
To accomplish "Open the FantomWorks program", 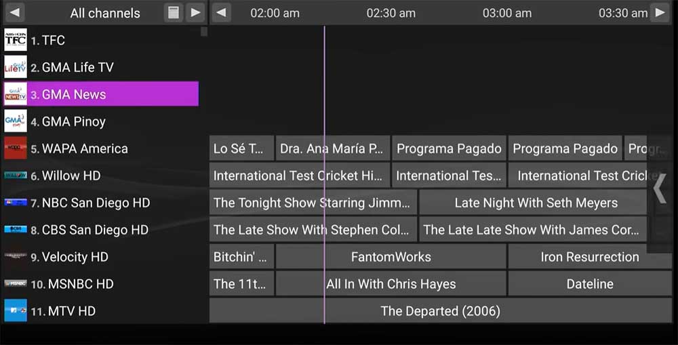I will tap(391, 256).
